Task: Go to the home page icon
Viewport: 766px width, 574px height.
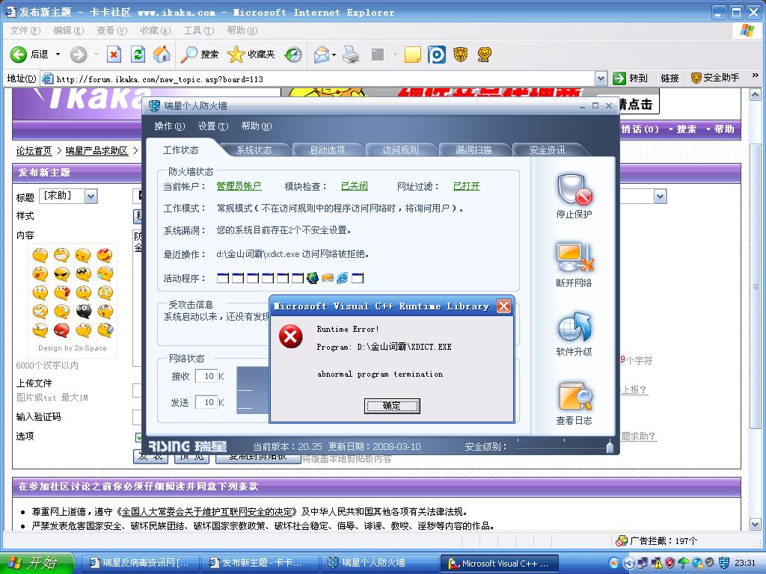Action: pyautogui.click(x=162, y=54)
